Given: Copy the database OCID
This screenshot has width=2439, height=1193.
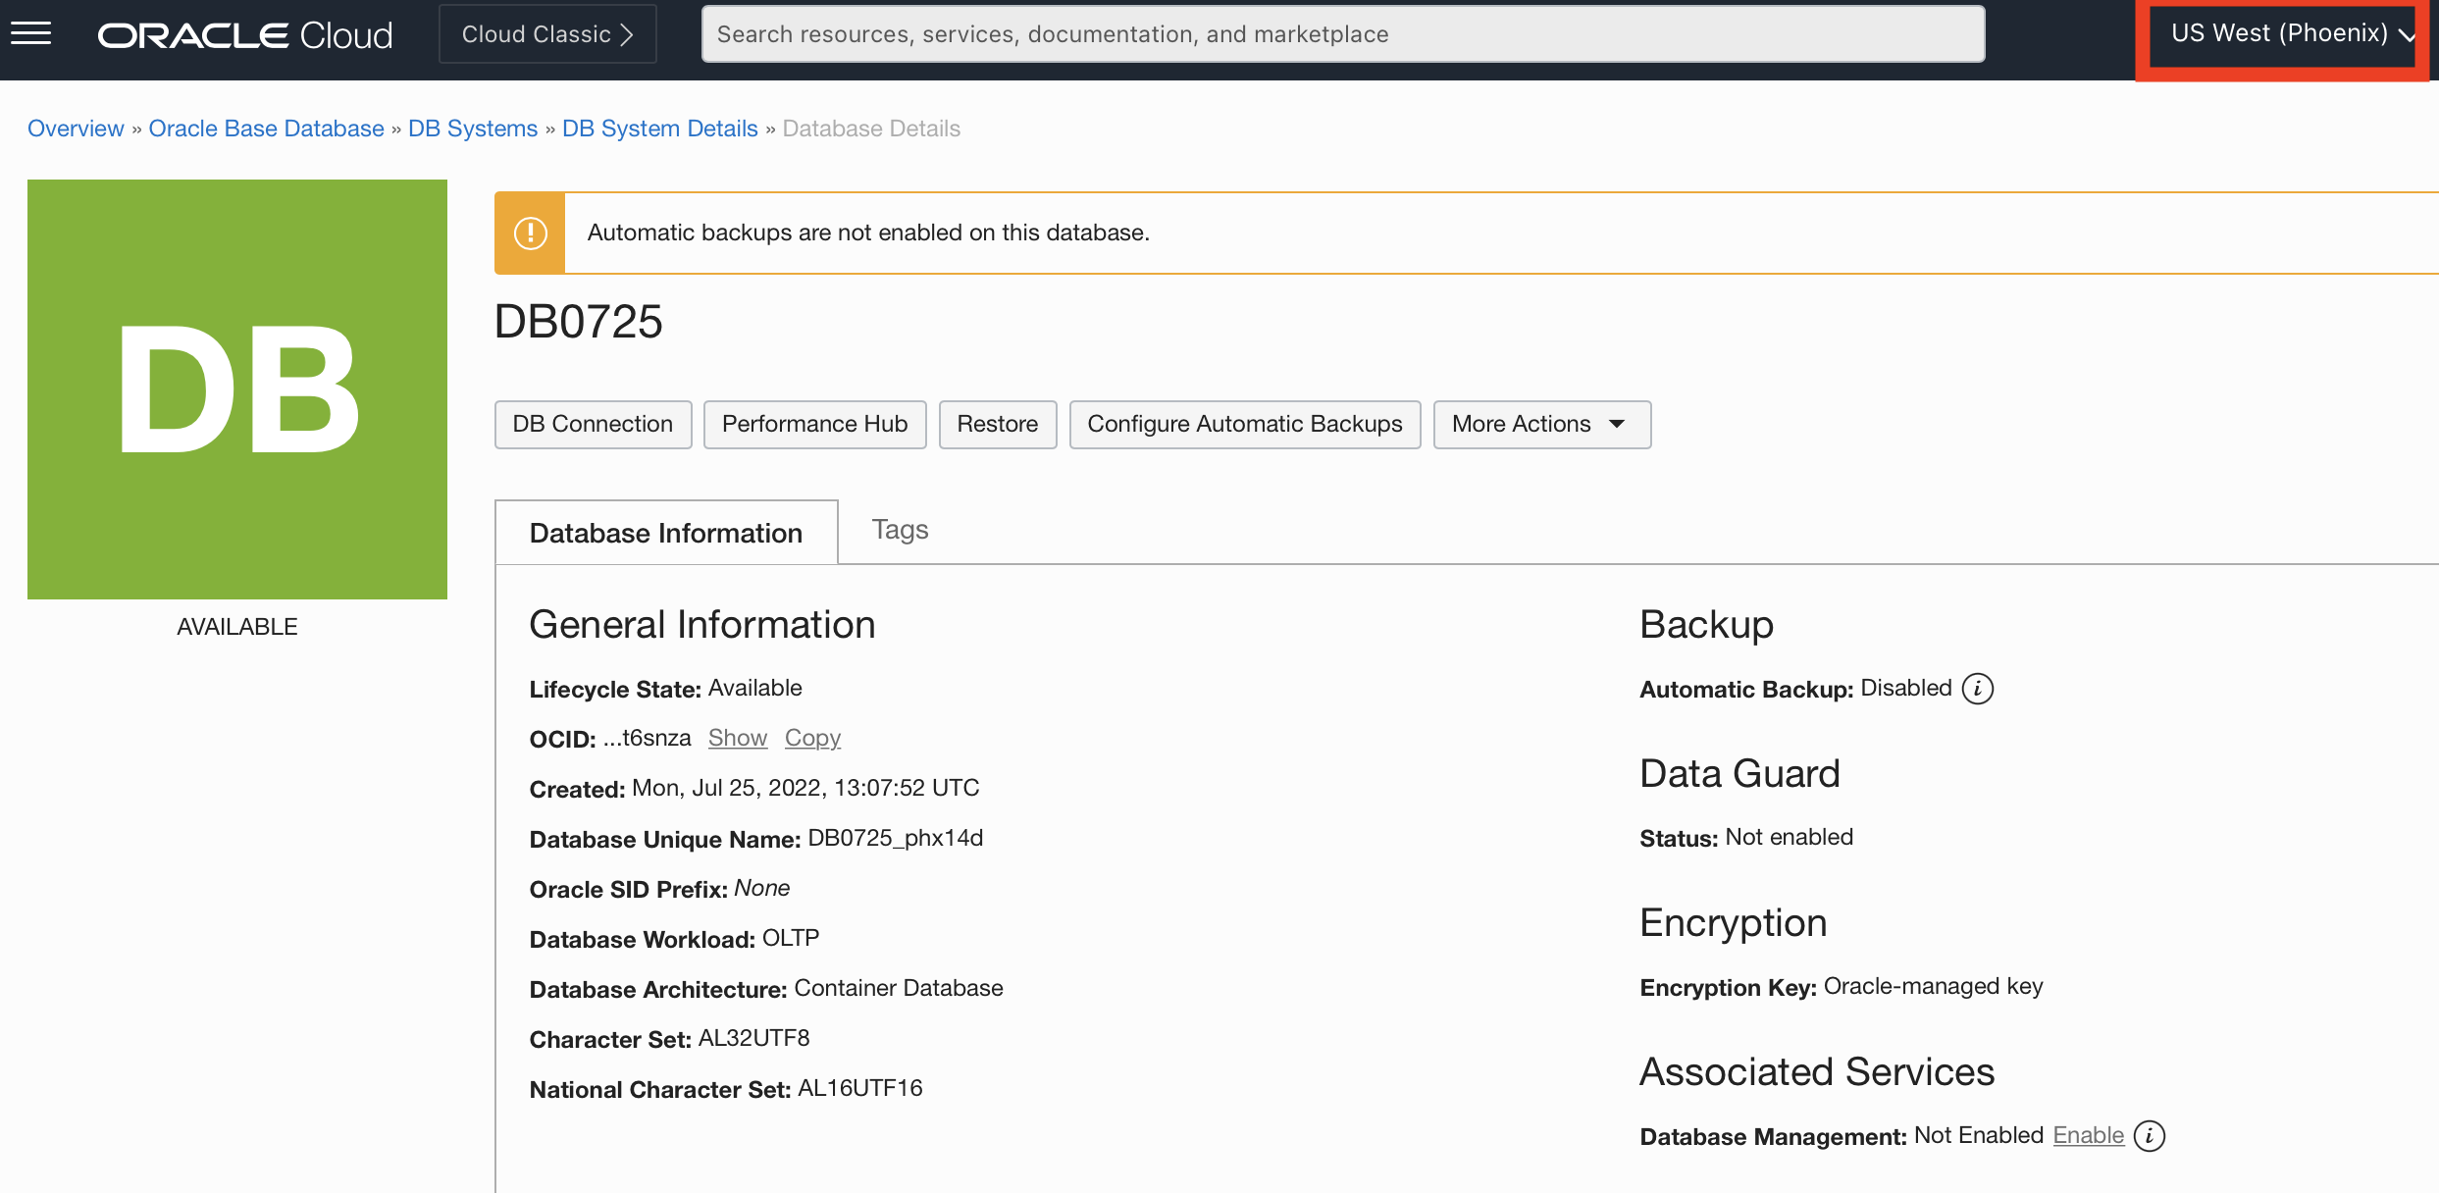Looking at the screenshot, I should tap(812, 738).
